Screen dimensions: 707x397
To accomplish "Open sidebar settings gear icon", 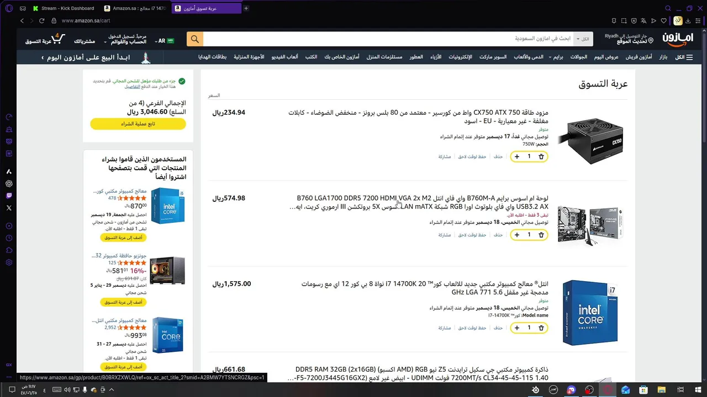I will pyautogui.click(x=9, y=262).
